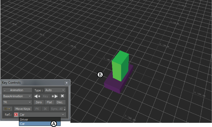Click the Disc. button
This screenshot has height=127, width=212.
[x=60, y=102]
